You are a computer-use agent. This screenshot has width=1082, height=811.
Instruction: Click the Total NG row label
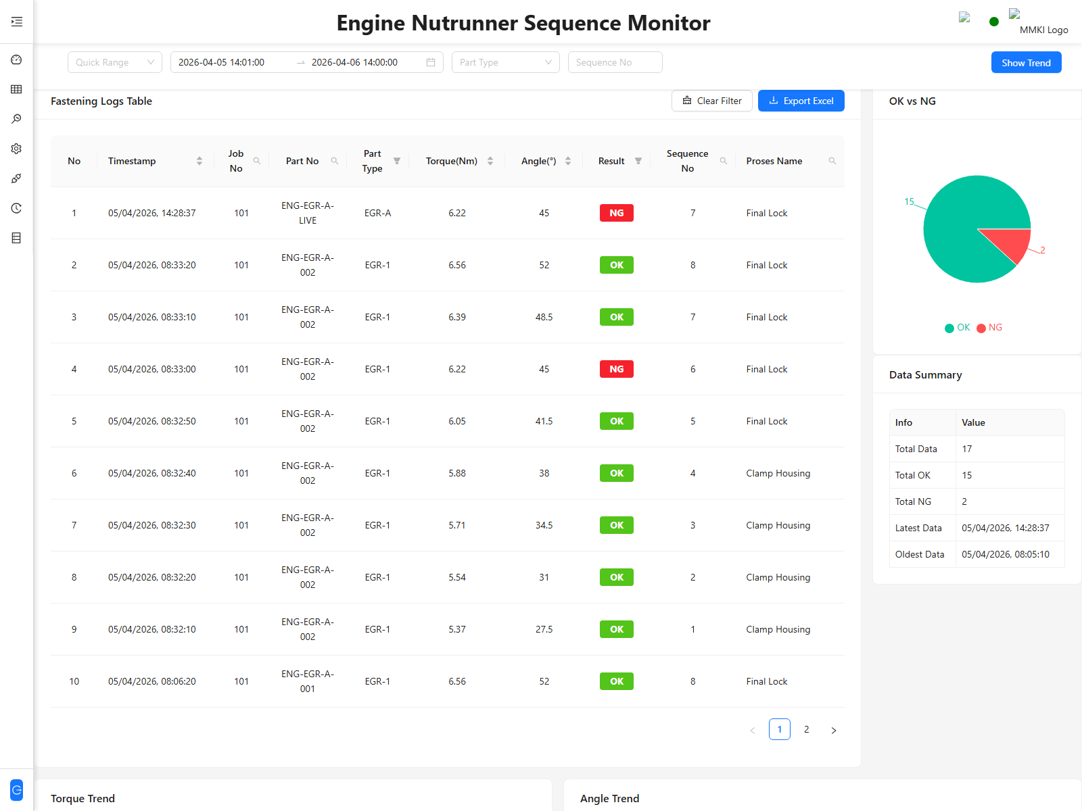point(913,501)
